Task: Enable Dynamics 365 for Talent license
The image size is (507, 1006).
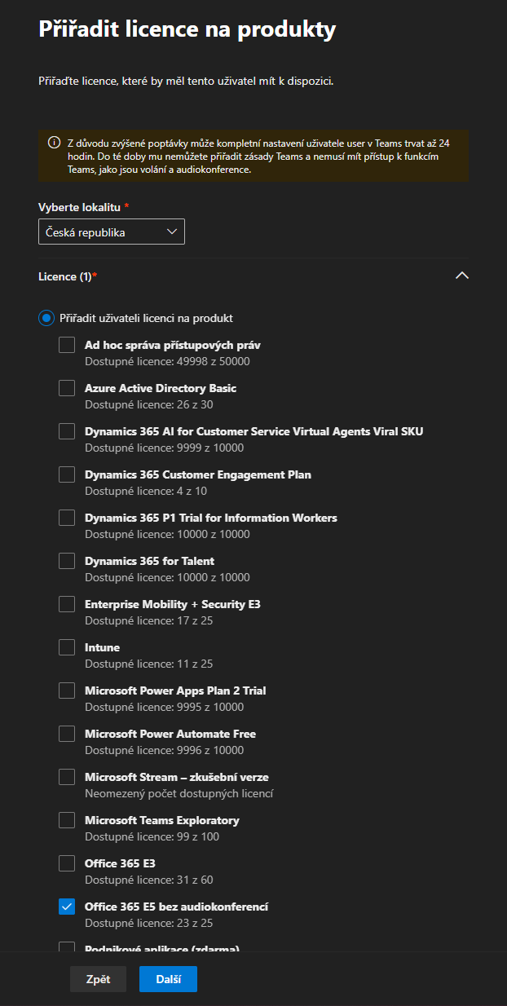Action: (x=67, y=561)
